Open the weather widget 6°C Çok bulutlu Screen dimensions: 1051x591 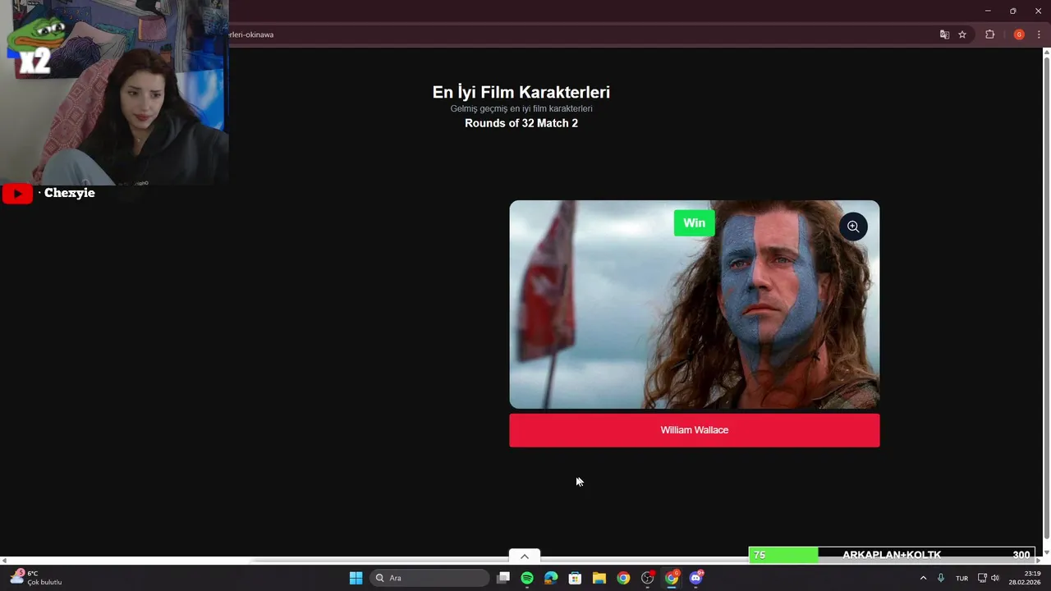pos(36,578)
